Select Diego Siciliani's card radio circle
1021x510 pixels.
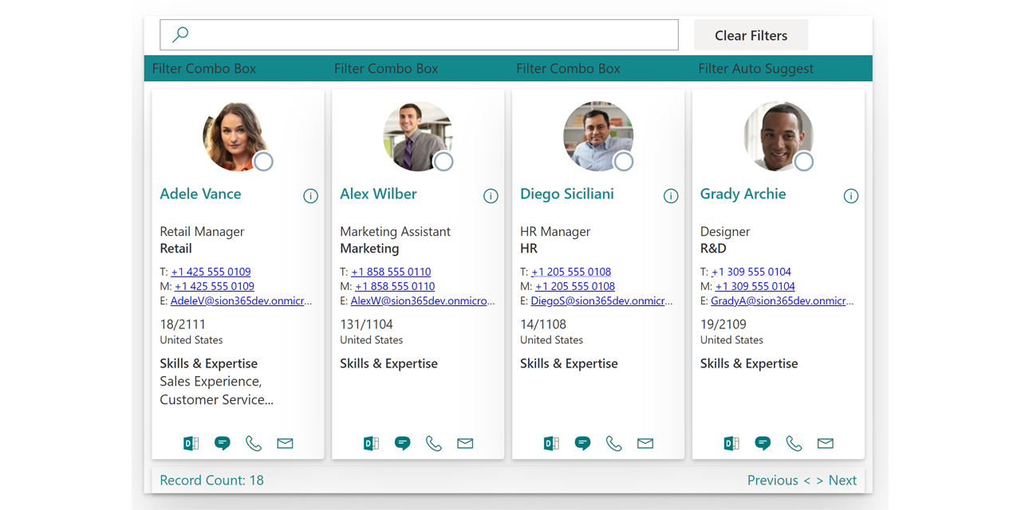[624, 162]
